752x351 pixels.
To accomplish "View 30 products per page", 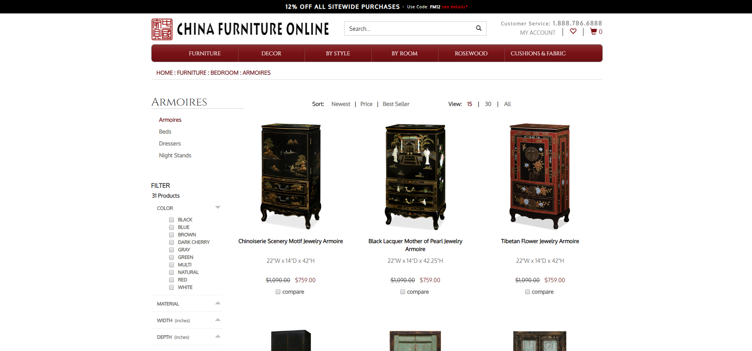I will (x=488, y=104).
